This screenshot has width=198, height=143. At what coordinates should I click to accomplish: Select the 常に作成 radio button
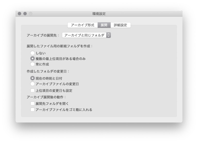32,64
